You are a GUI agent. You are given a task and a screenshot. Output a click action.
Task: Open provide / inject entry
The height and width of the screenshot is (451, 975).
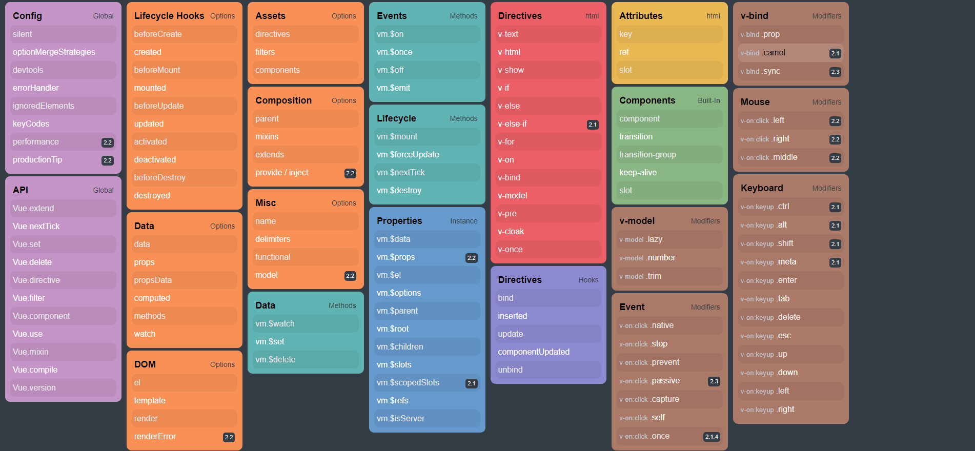tap(306, 173)
